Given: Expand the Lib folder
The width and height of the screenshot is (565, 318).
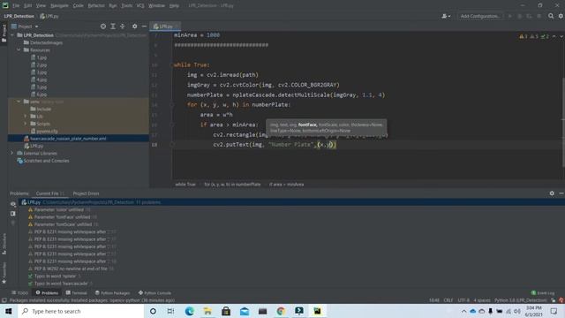Looking at the screenshot, I should pos(26,117).
